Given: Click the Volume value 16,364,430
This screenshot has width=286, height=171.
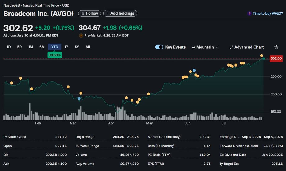Looking at the screenshot, I should [x=129, y=155].
